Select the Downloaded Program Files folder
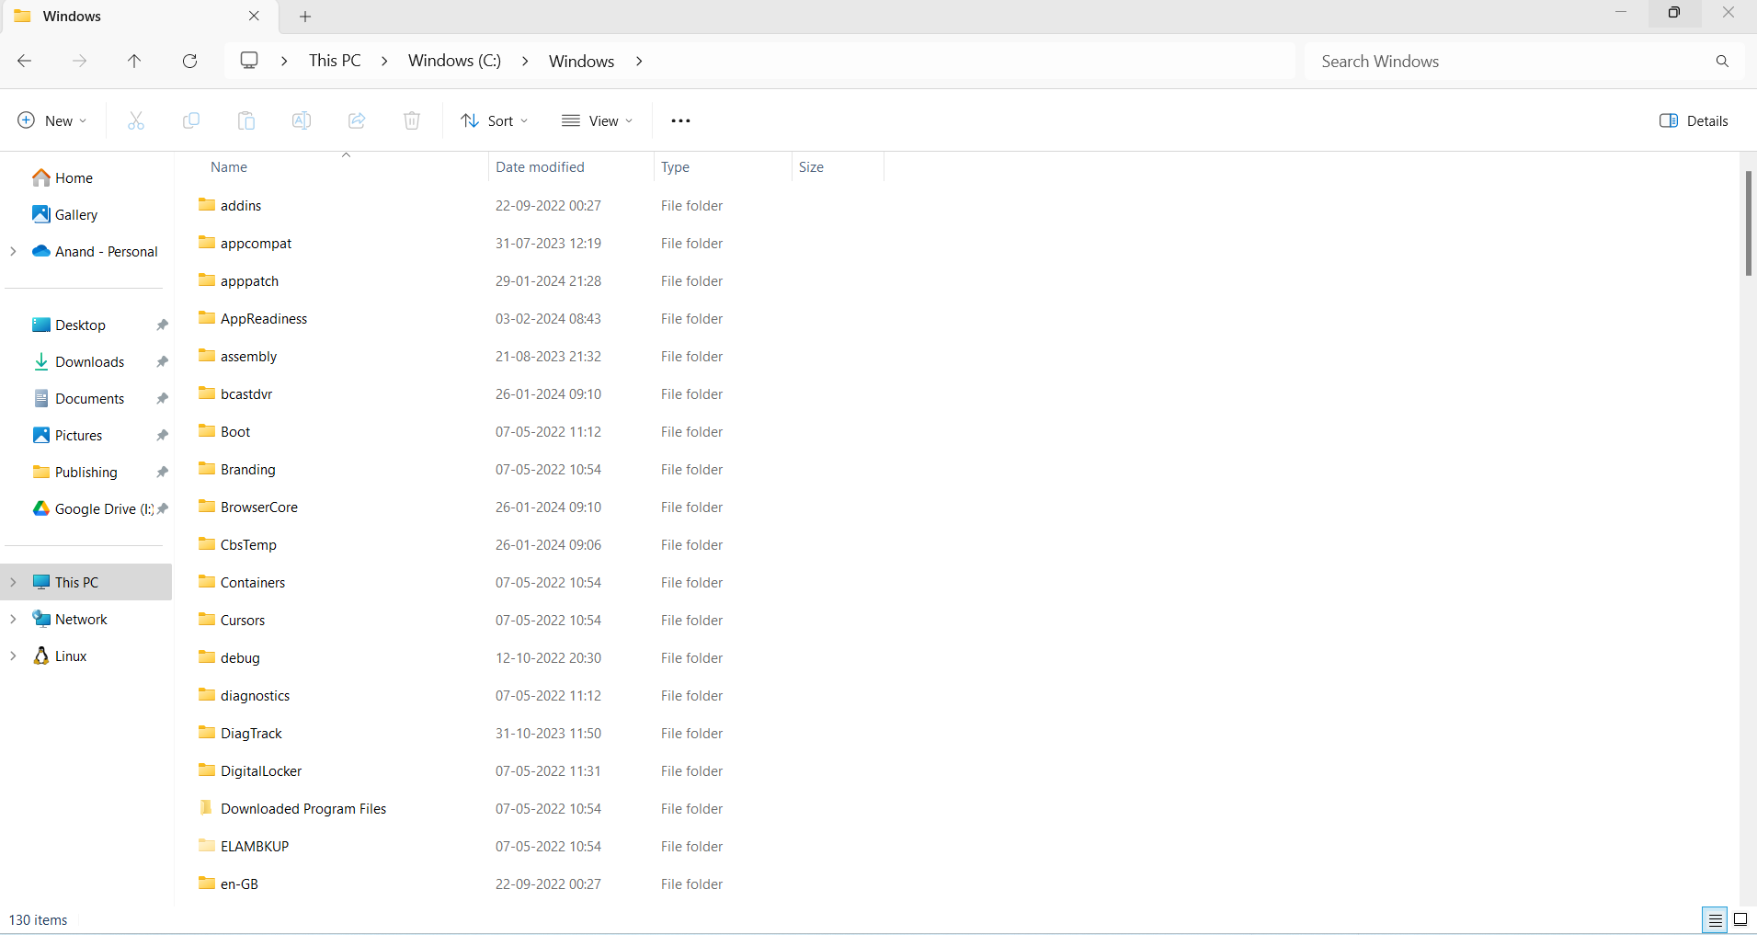 [303, 808]
